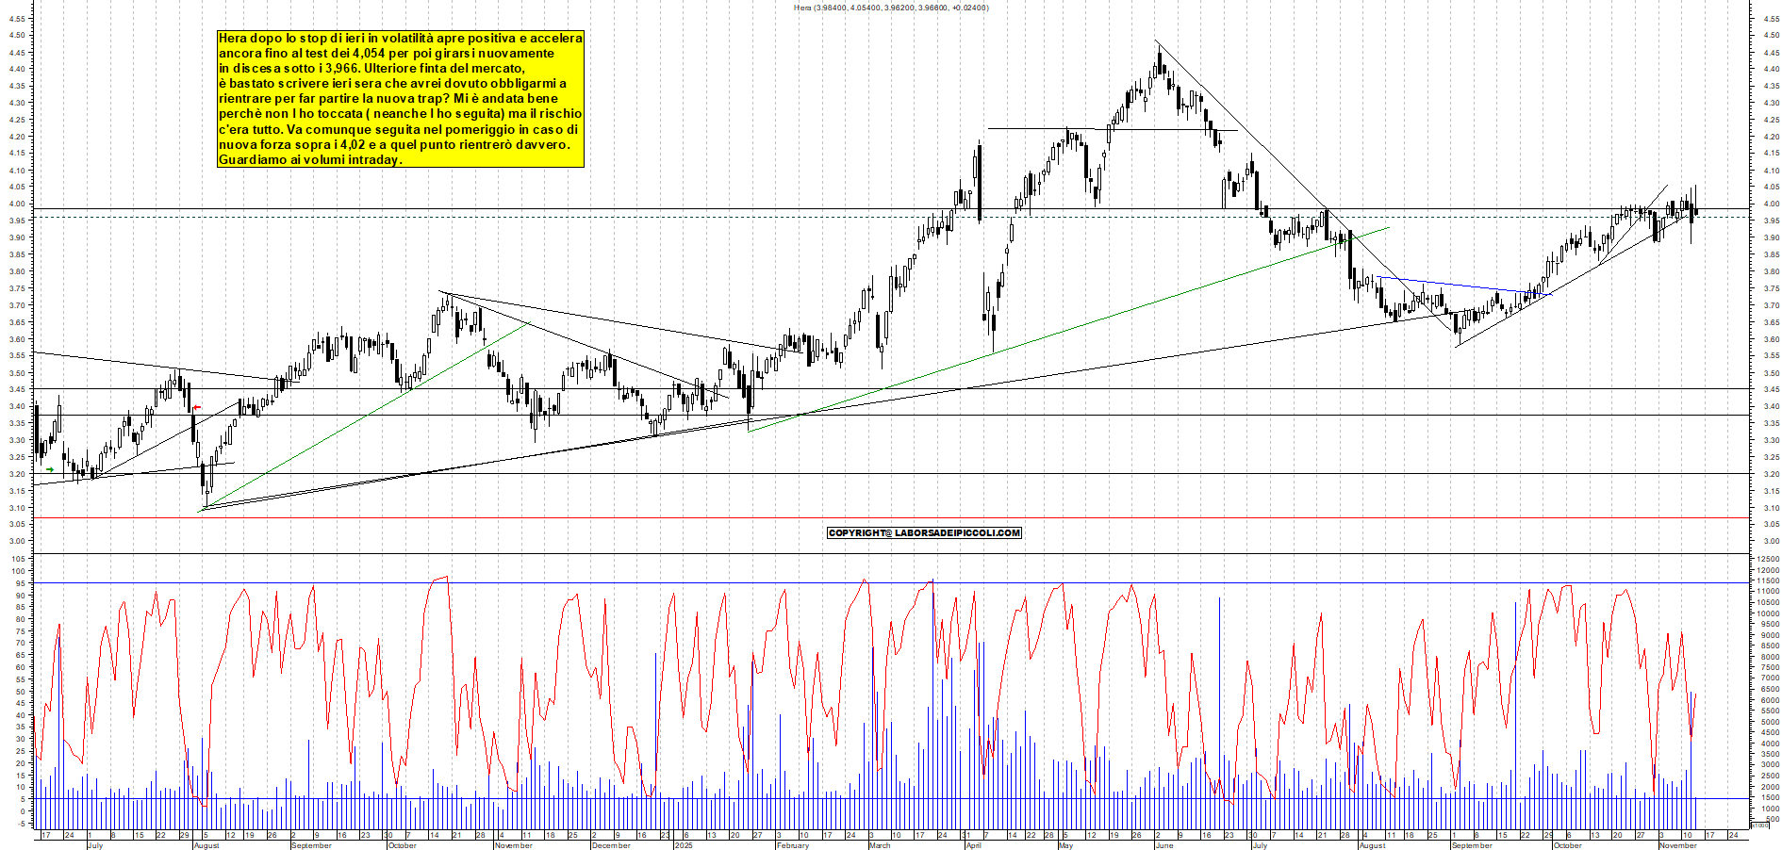Viewport: 1782px width, 850px height.
Task: Click the flat resistance line near 4.22
Action: [1113, 126]
